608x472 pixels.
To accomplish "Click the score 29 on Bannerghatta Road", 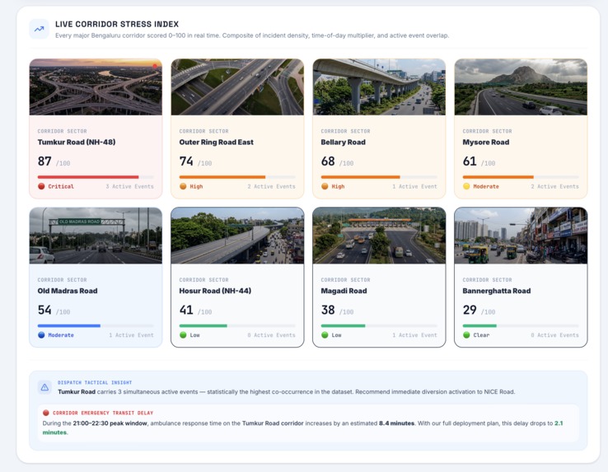I will 470,310.
